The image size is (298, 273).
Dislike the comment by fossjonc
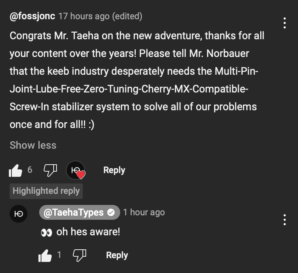pyautogui.click(x=50, y=170)
